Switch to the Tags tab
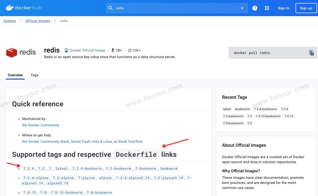Image resolution: width=318 pixels, height=196 pixels. click(35, 75)
